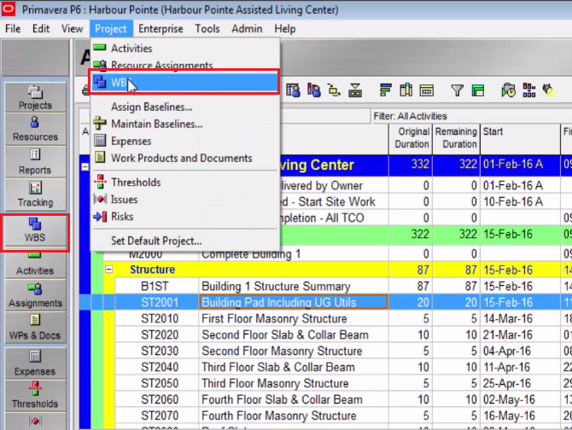The image size is (572, 430).
Task: Open the Resources sidebar button
Action: pos(35,129)
